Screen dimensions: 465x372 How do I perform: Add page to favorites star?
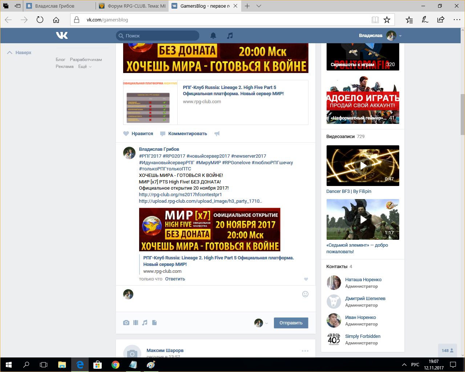(x=387, y=20)
